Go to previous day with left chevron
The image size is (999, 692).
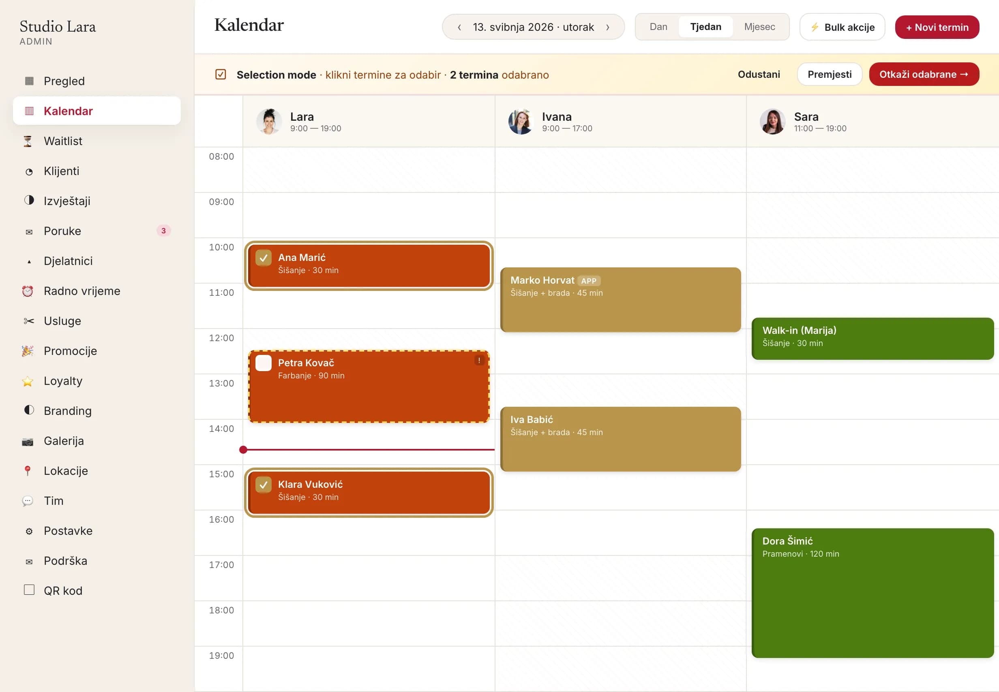coord(459,27)
